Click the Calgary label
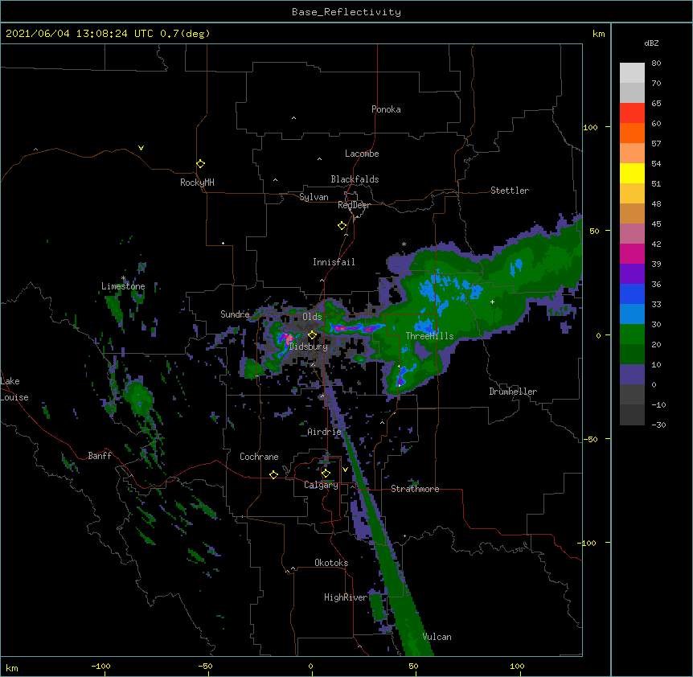This screenshot has width=693, height=677. pos(321,485)
